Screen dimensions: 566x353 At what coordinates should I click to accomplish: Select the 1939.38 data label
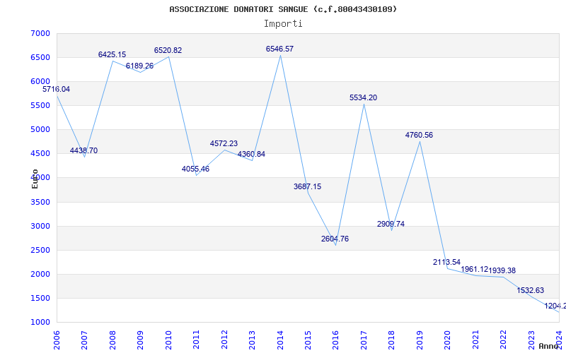point(502,270)
